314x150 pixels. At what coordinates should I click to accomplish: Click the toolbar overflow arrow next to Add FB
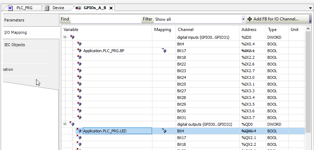(x=310, y=21)
